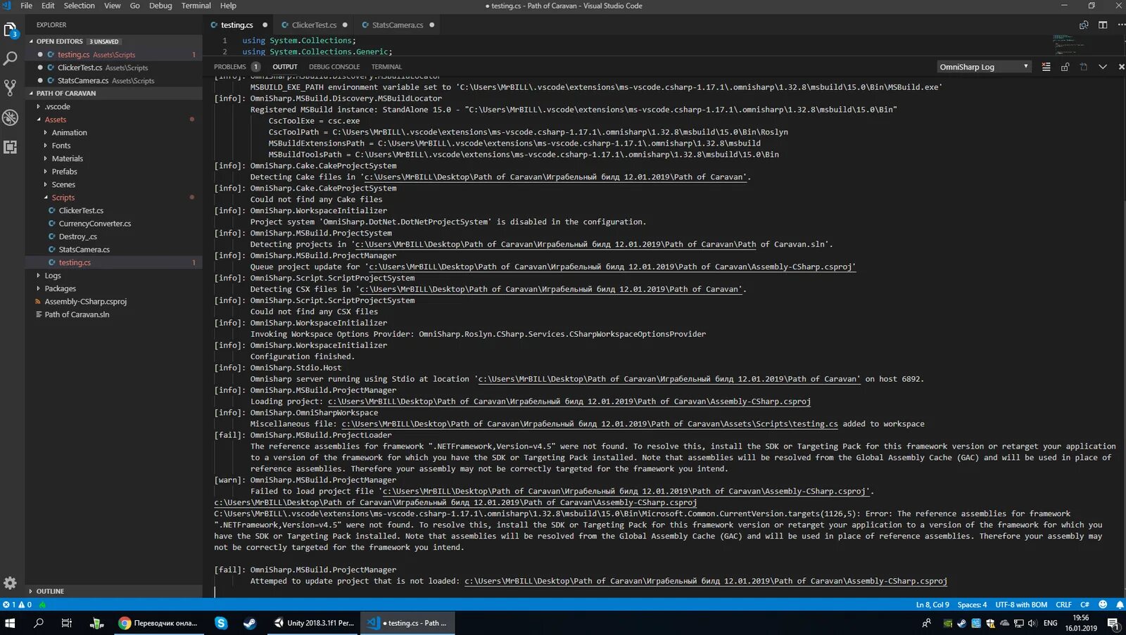The height and width of the screenshot is (635, 1126).
Task: Expand the Outline section
Action: [x=113, y=591]
